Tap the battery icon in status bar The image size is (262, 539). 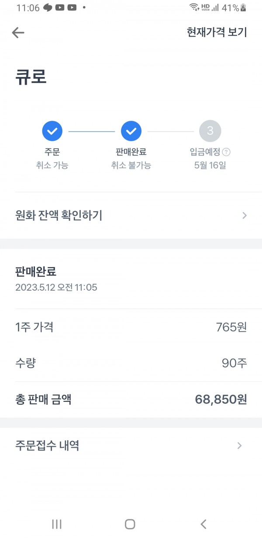click(x=244, y=7)
